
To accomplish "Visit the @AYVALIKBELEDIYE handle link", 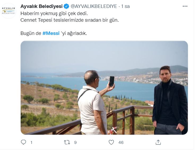I will 94,6.
